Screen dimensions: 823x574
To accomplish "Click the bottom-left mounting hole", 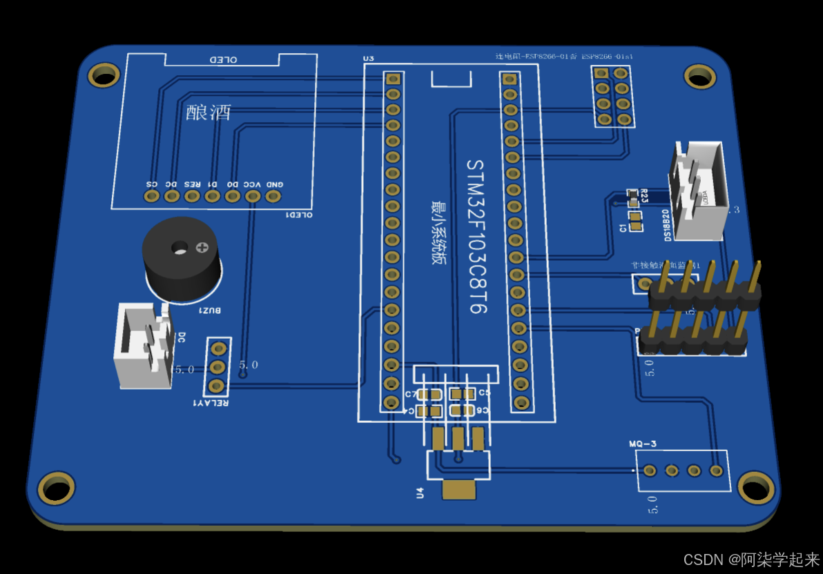I will pos(57,490).
